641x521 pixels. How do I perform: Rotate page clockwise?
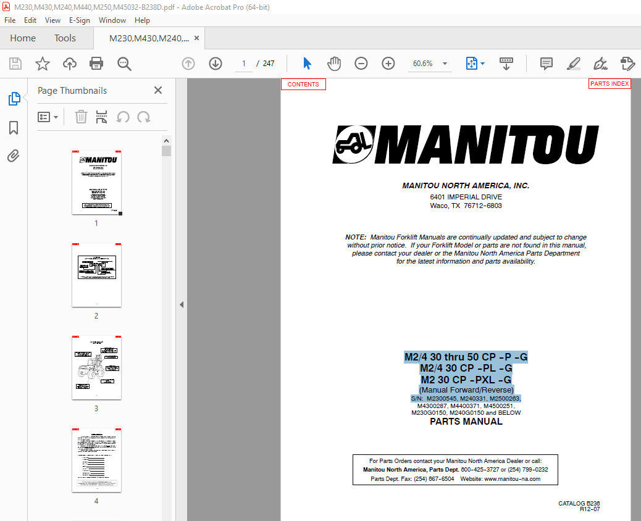coord(143,117)
